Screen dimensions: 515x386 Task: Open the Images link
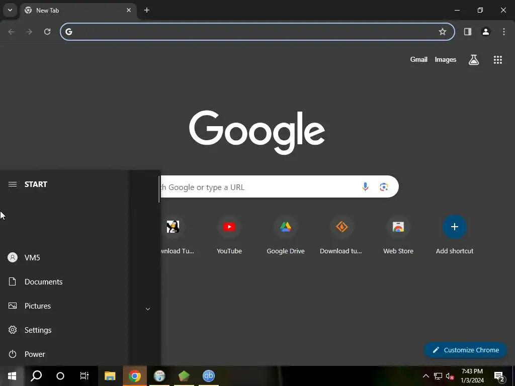446,59
